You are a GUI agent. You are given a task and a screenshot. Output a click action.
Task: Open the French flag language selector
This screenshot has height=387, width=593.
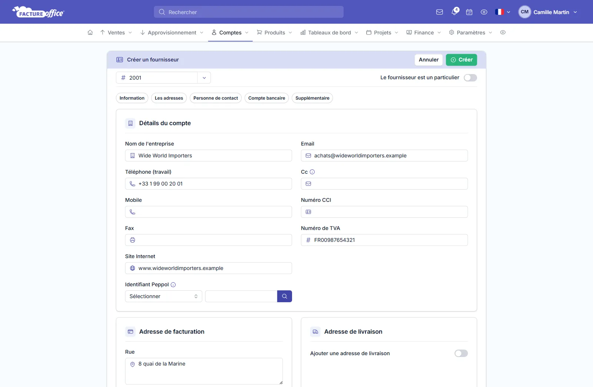(x=503, y=12)
